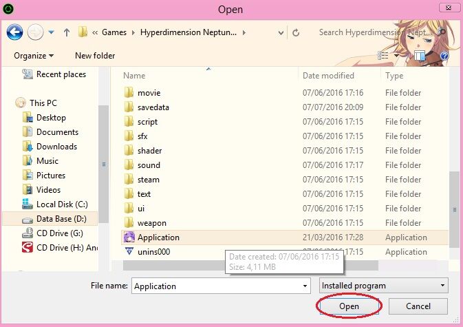Click the navigation pane vertical scrollbar

point(104,165)
